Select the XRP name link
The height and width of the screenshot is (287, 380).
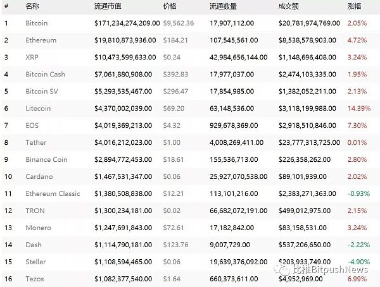point(32,58)
